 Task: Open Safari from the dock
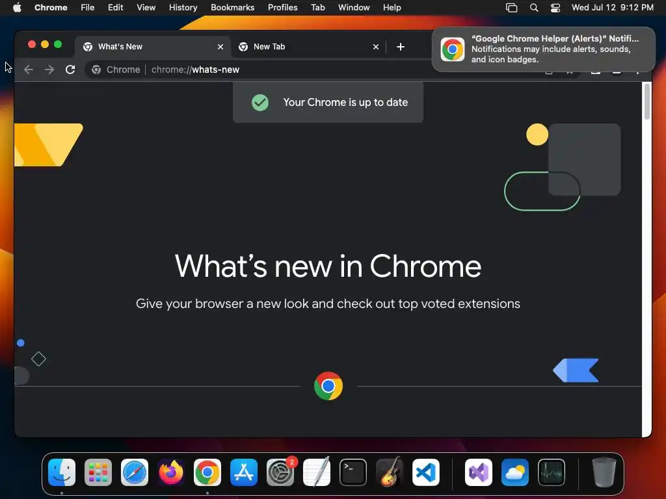click(x=135, y=472)
